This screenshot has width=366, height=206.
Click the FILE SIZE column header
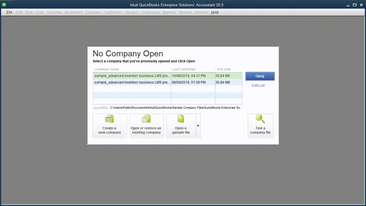tap(224, 69)
